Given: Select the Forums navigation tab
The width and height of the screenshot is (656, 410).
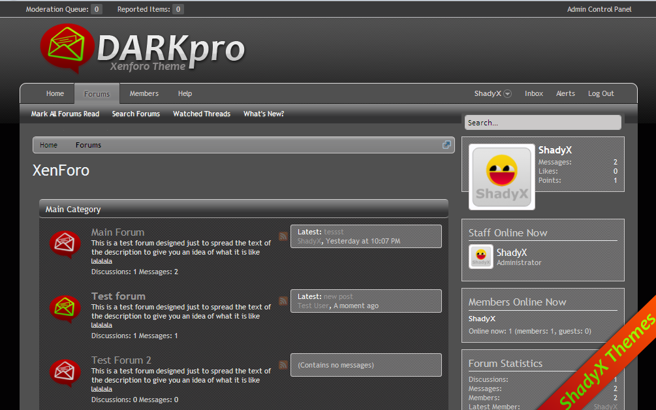Looking at the screenshot, I should [97, 94].
